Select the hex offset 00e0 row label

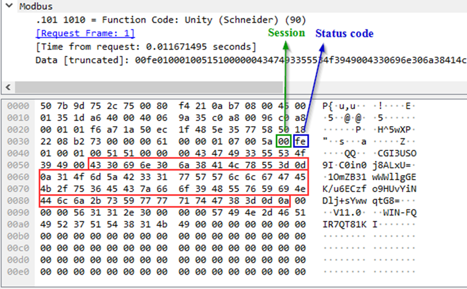(x=17, y=272)
